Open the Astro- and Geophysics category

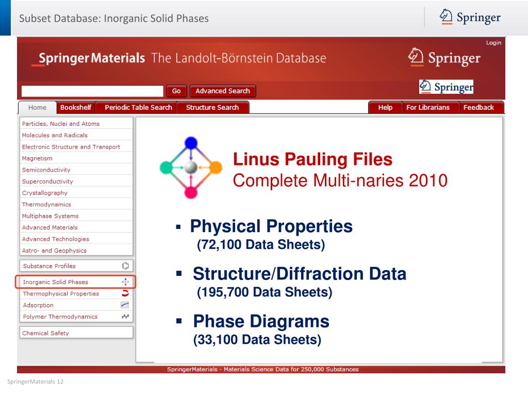(x=76, y=251)
